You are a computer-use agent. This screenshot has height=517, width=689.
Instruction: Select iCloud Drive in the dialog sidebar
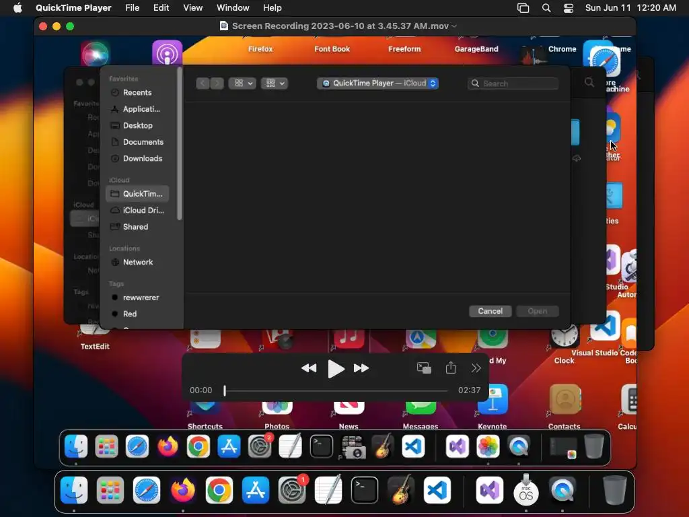pos(137,210)
